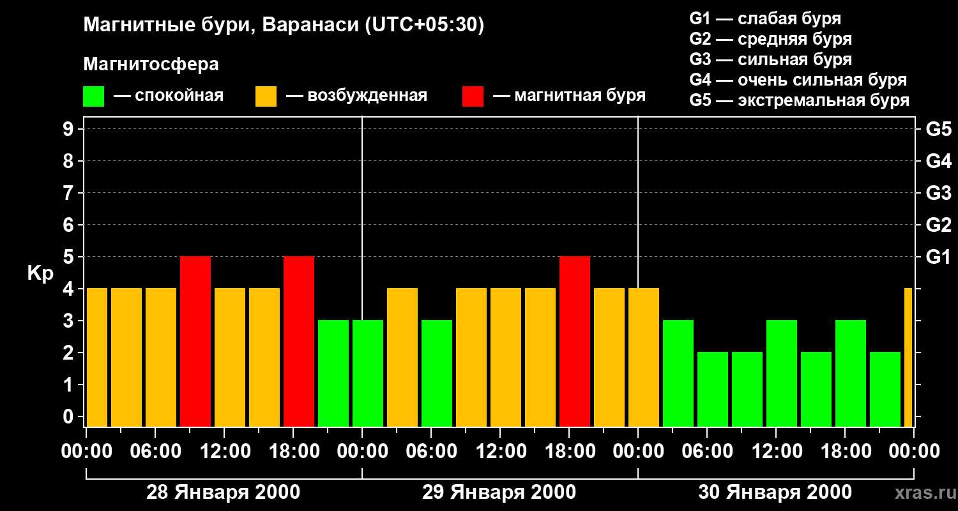Click the yellow Kp 4 bar at 12:00 on 28 January
The height and width of the screenshot is (511, 958).
tap(230, 358)
